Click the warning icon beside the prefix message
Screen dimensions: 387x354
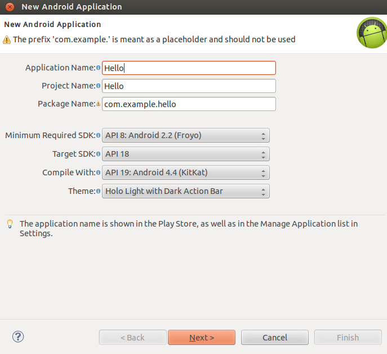[x=7, y=39]
